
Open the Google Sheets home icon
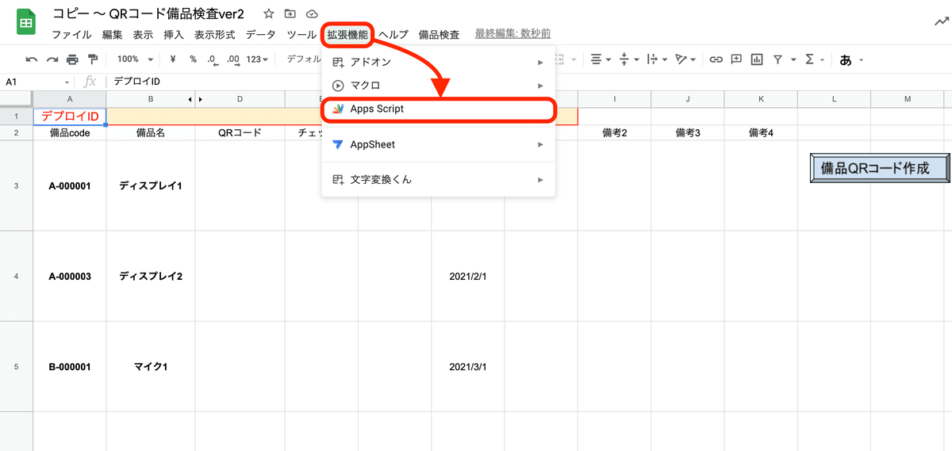tap(27, 23)
